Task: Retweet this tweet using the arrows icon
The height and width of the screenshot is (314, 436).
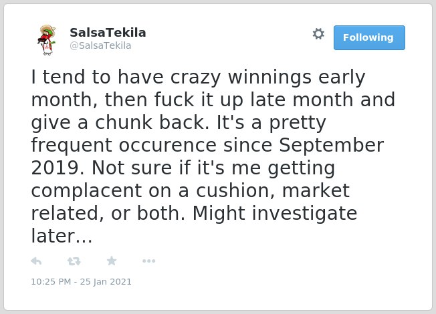Action: tap(74, 261)
